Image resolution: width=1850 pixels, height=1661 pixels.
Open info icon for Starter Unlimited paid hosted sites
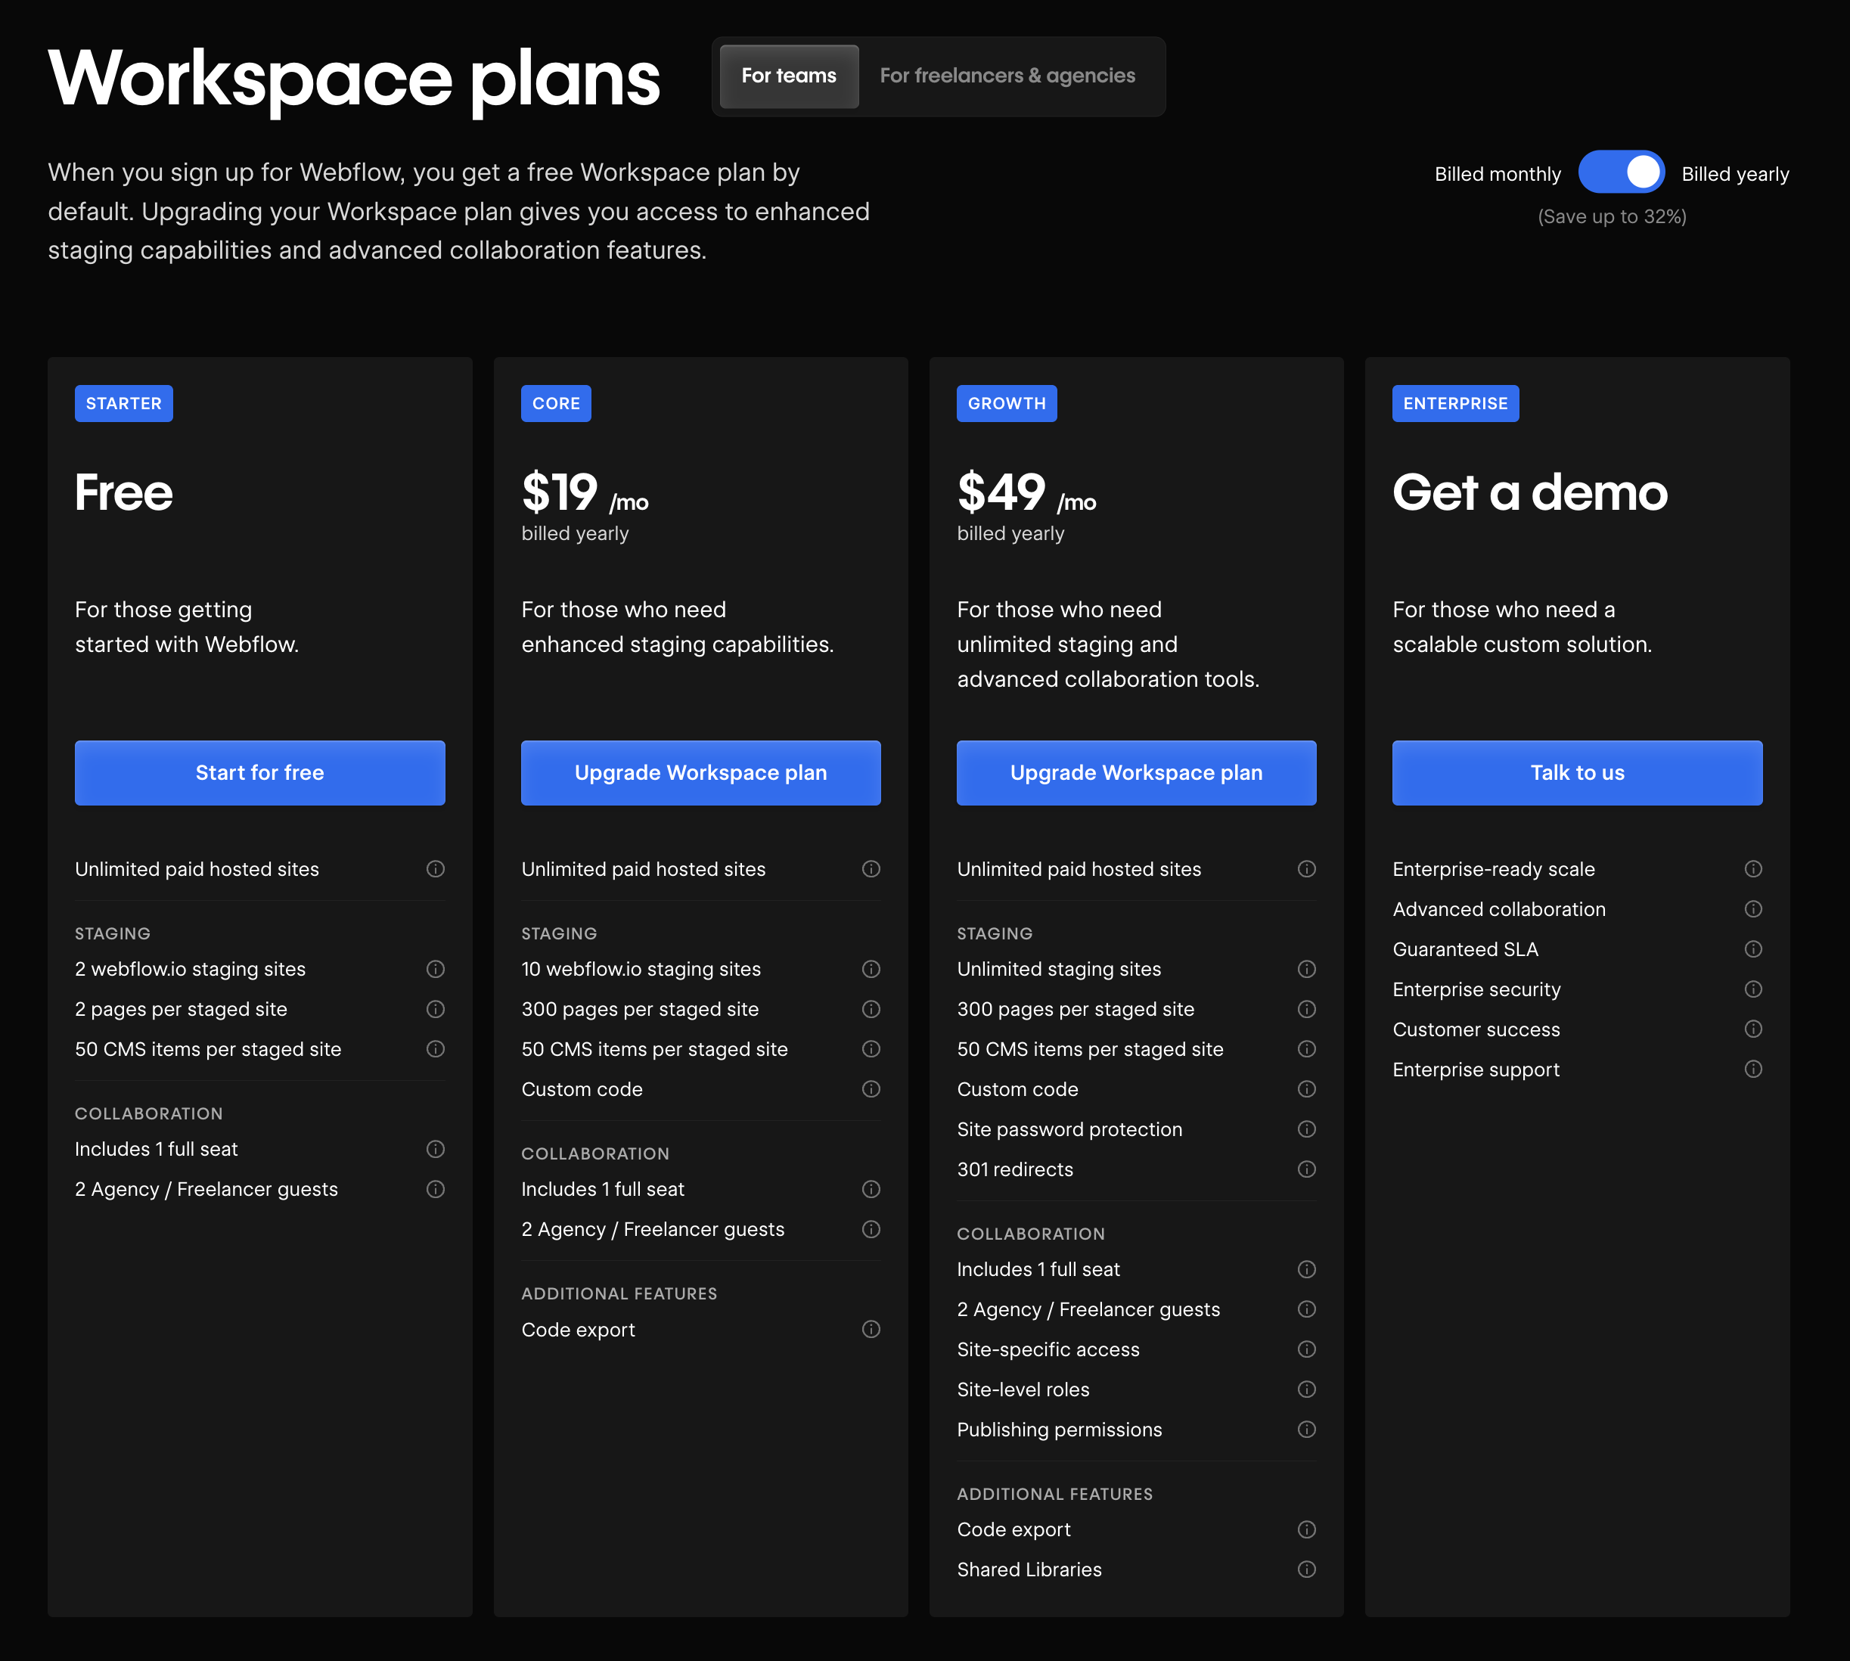(436, 869)
